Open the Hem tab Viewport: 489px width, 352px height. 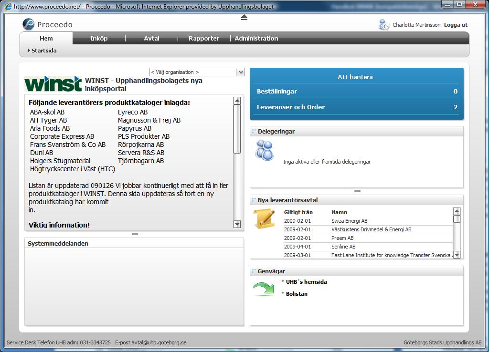point(46,38)
